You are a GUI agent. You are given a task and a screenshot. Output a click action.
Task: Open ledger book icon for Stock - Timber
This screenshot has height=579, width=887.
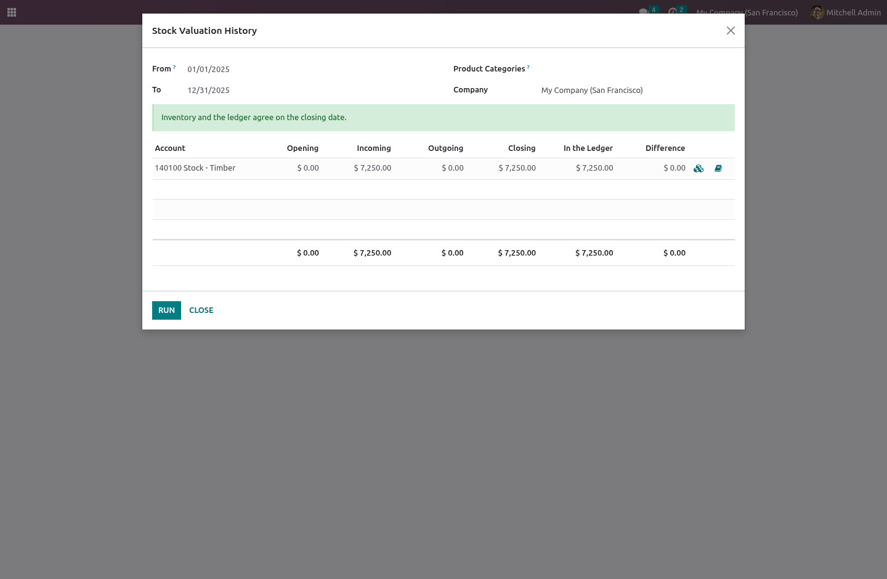tap(718, 168)
